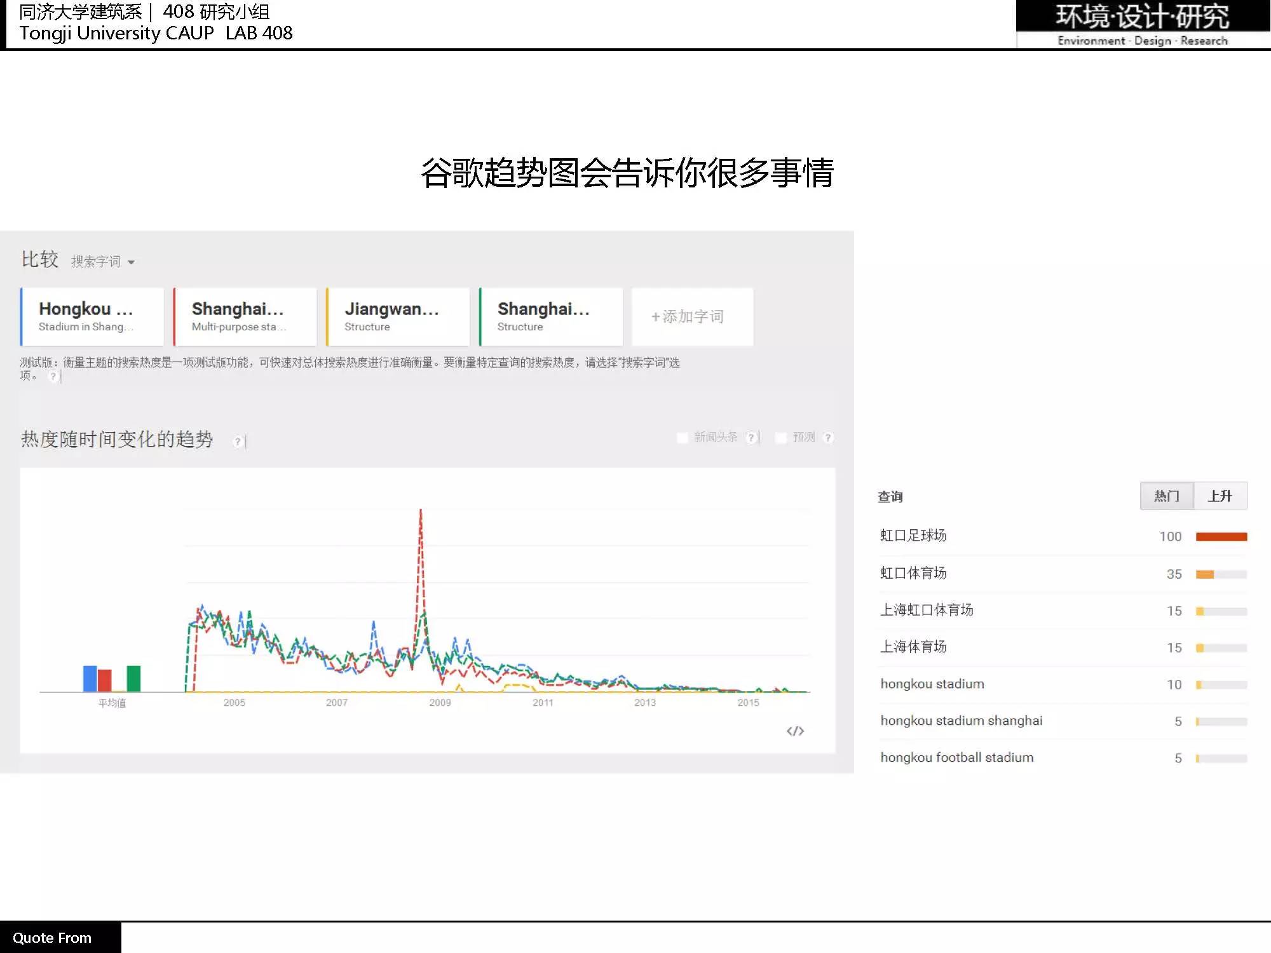
Task: Switch to the 热门 tab
Action: [x=1167, y=496]
